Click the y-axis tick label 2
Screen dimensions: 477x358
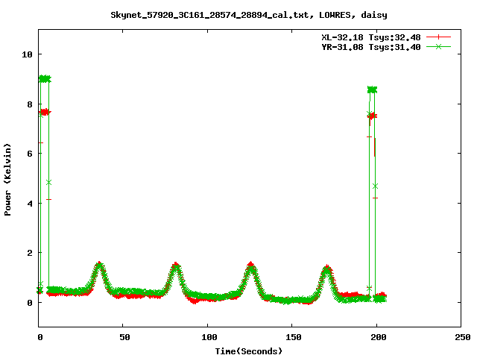coord(30,253)
